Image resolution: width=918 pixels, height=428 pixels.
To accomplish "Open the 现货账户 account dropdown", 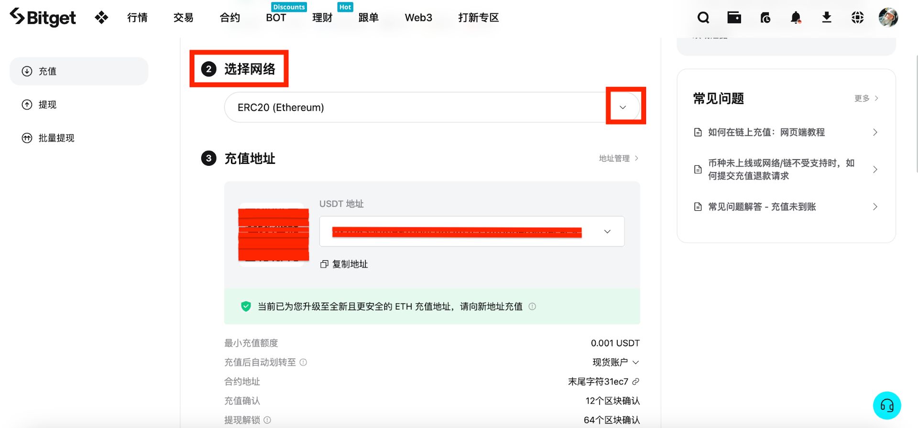I will (616, 363).
